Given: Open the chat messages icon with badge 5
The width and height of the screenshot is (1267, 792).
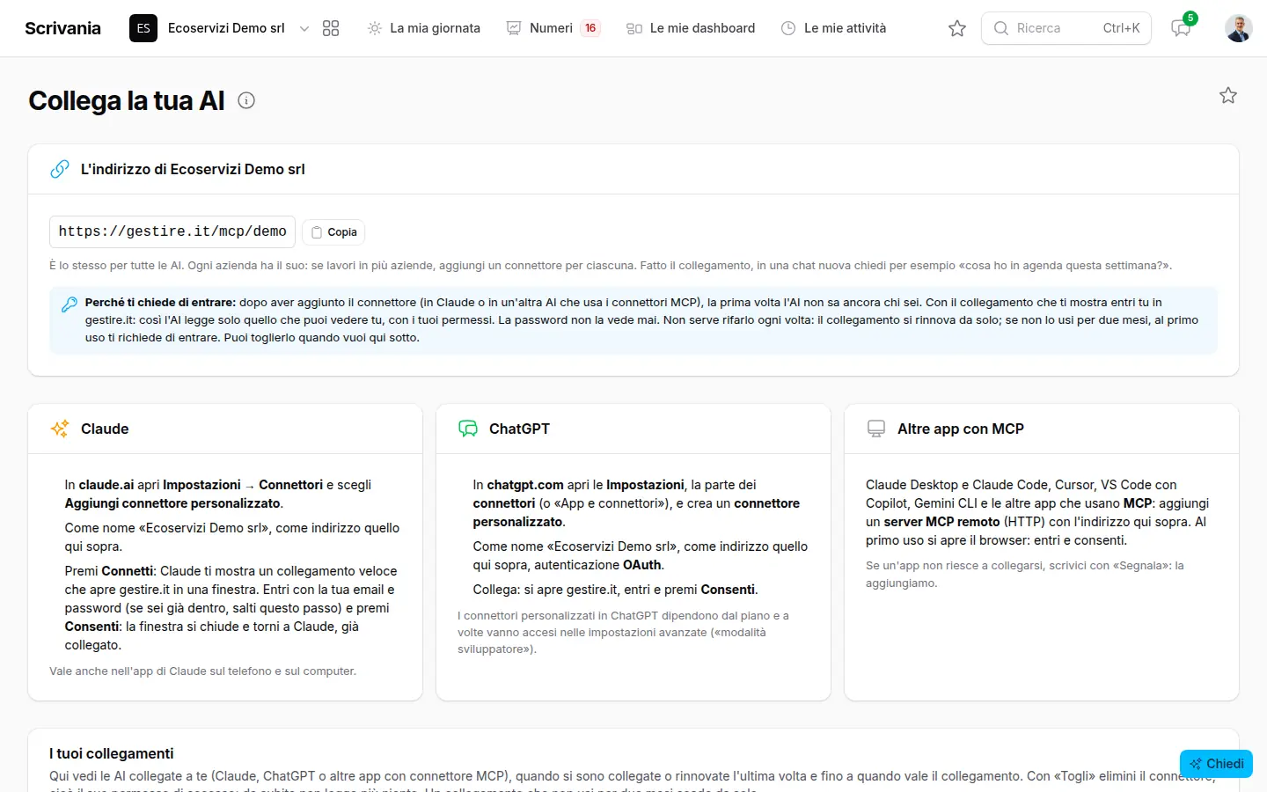Looking at the screenshot, I should [x=1181, y=28].
